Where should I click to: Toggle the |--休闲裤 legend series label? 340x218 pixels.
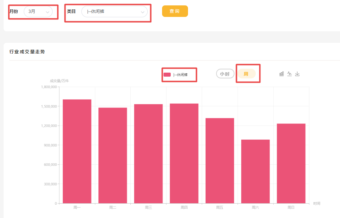coord(180,75)
